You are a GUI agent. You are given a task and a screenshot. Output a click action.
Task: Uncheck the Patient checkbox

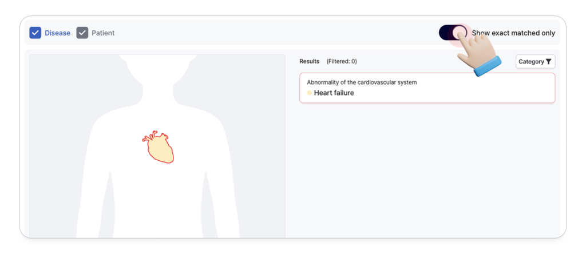(x=82, y=33)
